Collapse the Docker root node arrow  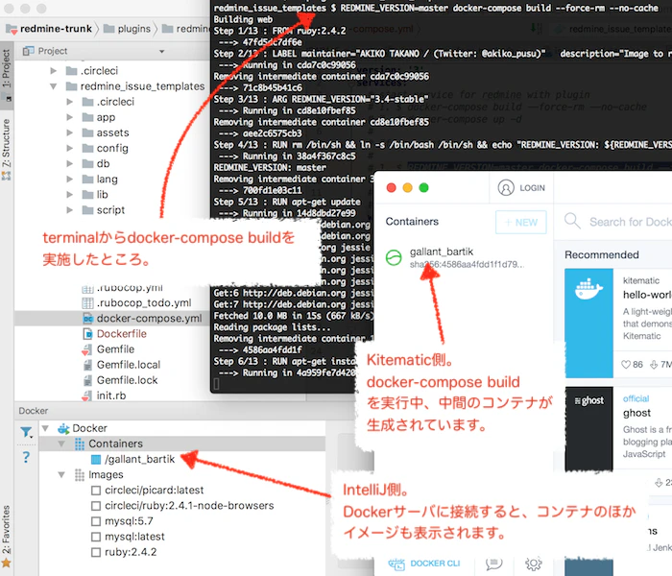tap(45, 428)
